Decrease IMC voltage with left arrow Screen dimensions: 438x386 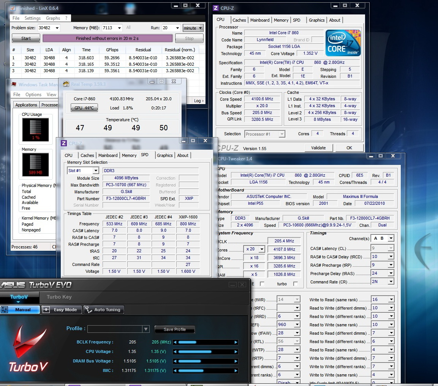[x=175, y=371]
